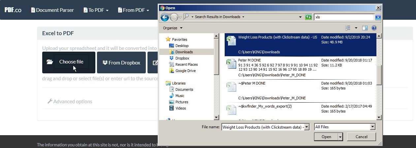Click icon of ~$Peter M DONE temp file
416x148 pixels.
click(231, 86)
